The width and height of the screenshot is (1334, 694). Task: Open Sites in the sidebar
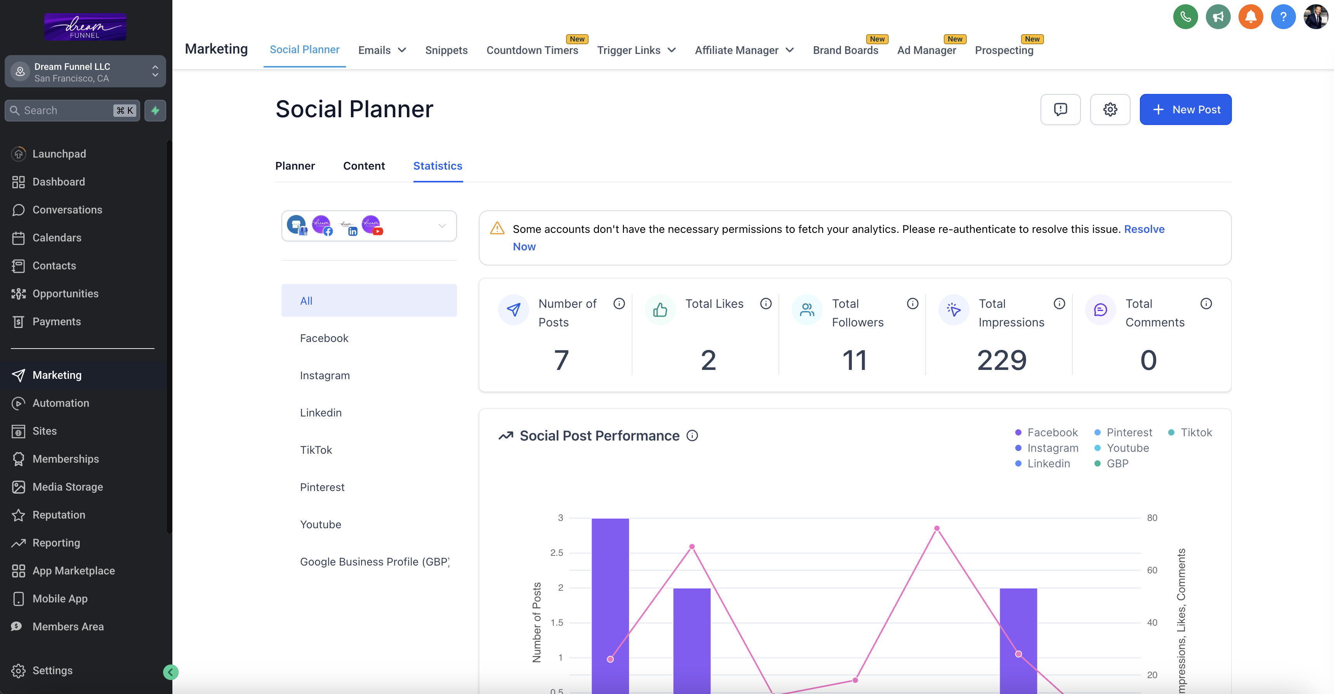[x=45, y=431]
